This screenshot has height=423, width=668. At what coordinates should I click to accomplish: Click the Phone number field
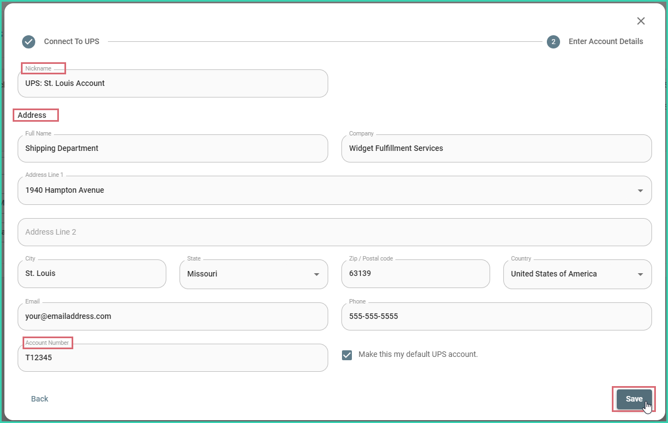(496, 316)
